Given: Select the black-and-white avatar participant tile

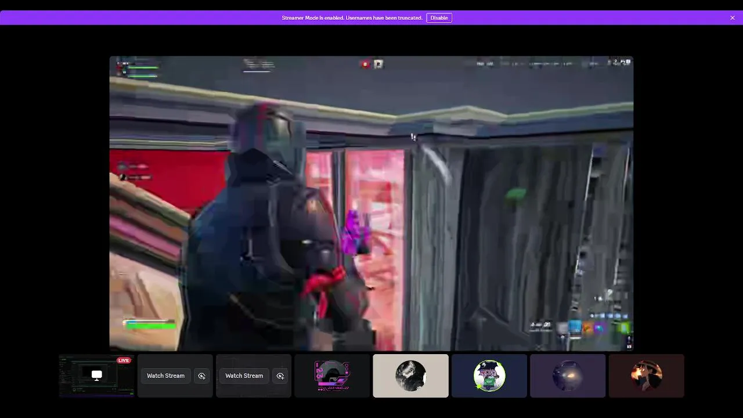Looking at the screenshot, I should pos(410,376).
